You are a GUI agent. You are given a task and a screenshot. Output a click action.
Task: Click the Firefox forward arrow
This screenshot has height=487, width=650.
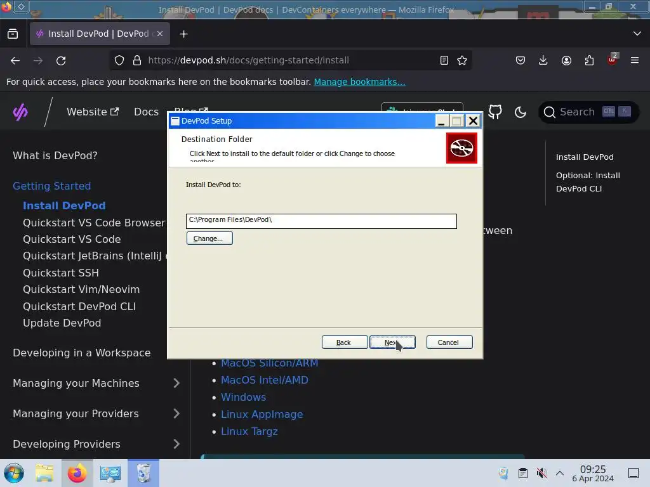click(38, 60)
